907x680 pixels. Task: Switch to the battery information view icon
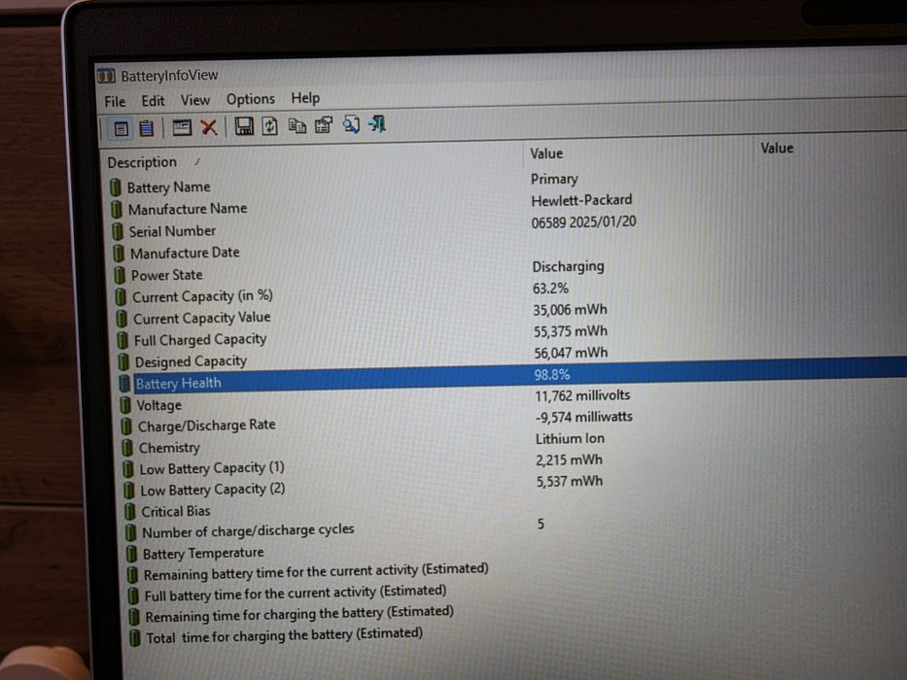pos(121,128)
